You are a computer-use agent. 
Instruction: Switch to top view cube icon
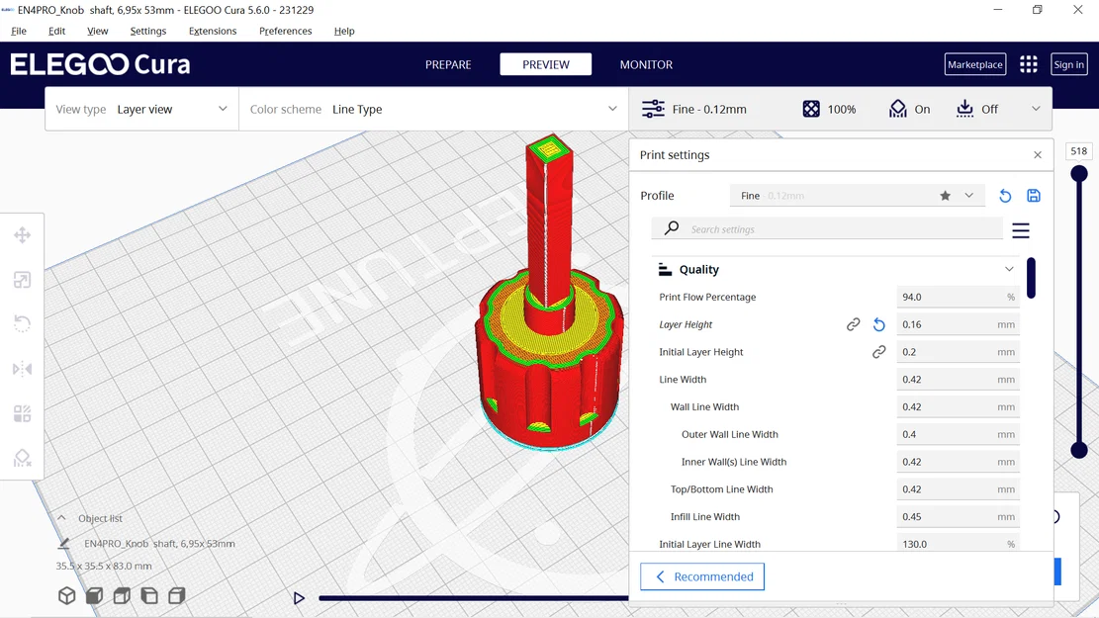(x=122, y=595)
